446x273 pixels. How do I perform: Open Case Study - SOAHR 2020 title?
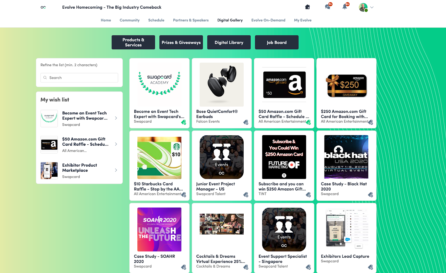154,259
